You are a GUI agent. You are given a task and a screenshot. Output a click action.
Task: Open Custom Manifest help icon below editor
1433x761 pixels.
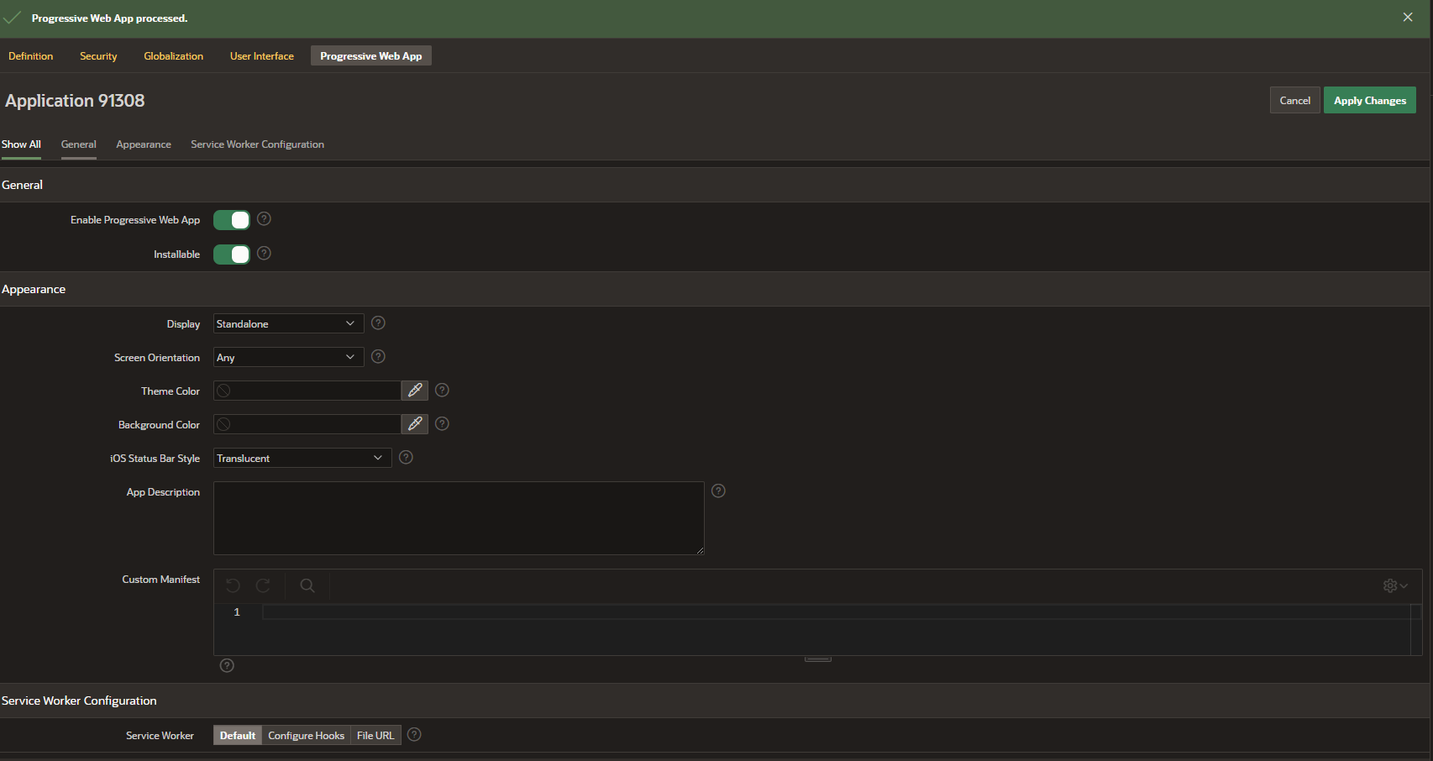click(x=227, y=666)
